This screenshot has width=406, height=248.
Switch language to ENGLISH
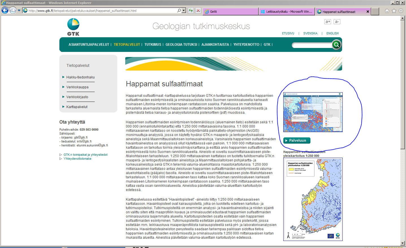tap(332, 33)
